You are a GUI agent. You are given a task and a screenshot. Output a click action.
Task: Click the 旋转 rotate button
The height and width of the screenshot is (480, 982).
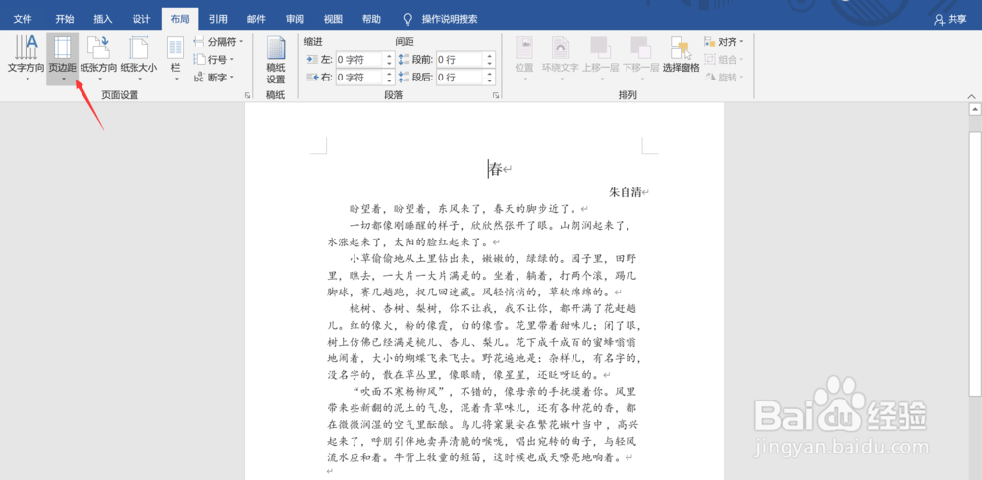pos(724,77)
